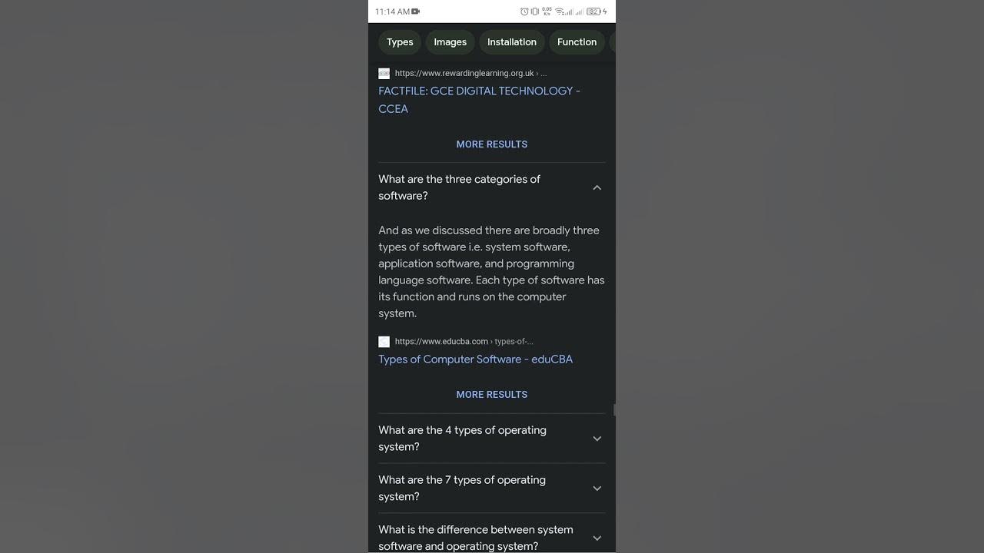Tap the battery level indicator

(x=593, y=12)
